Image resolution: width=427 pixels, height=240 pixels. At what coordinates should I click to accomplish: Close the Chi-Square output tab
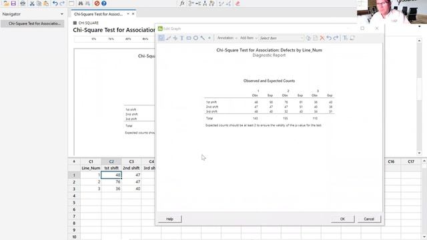133,14
